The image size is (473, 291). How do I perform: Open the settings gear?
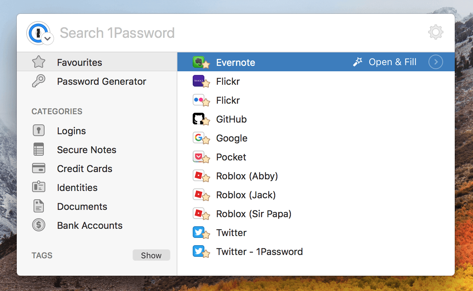(435, 32)
